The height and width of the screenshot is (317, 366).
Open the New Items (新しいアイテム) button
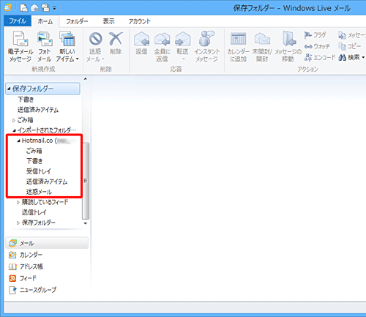coord(67,46)
